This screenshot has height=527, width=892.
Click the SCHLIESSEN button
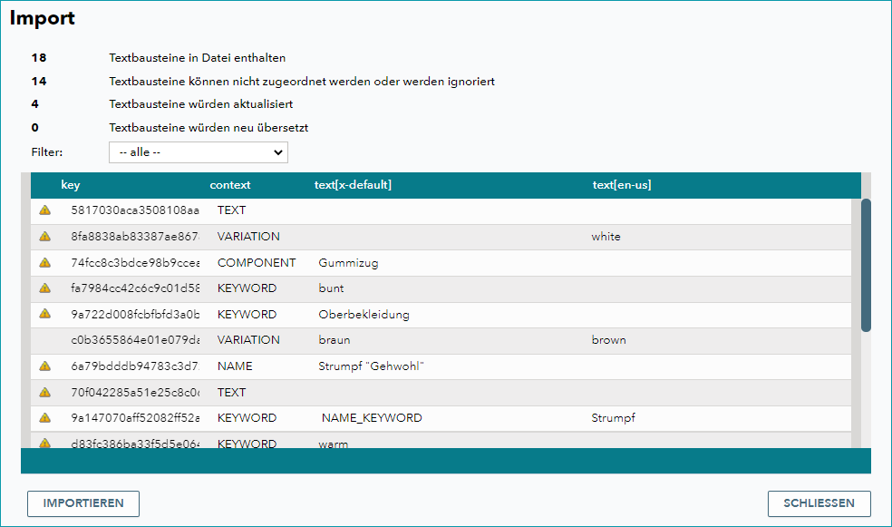pos(819,503)
